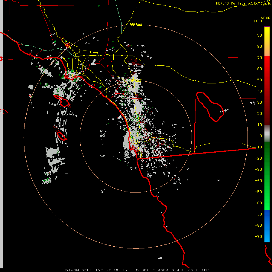
Task: Click the 8 JUL 25 date in caption
Action: pyautogui.click(x=182, y=270)
